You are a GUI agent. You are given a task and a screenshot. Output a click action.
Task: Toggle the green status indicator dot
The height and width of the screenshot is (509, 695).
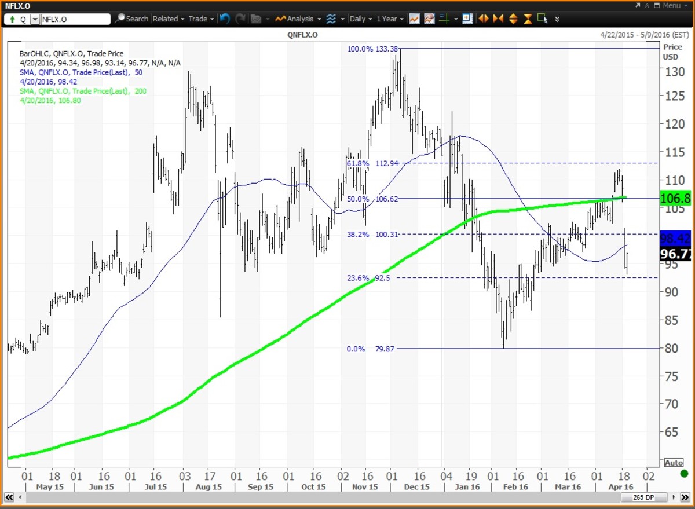(684, 474)
